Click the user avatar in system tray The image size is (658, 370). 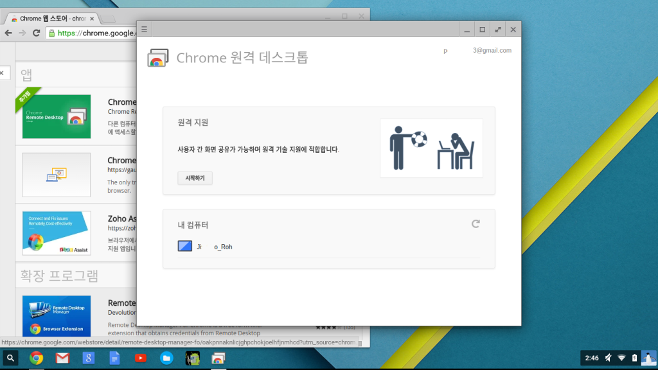coord(649,358)
